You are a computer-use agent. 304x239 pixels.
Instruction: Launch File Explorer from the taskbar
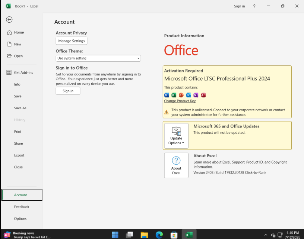point(144,235)
